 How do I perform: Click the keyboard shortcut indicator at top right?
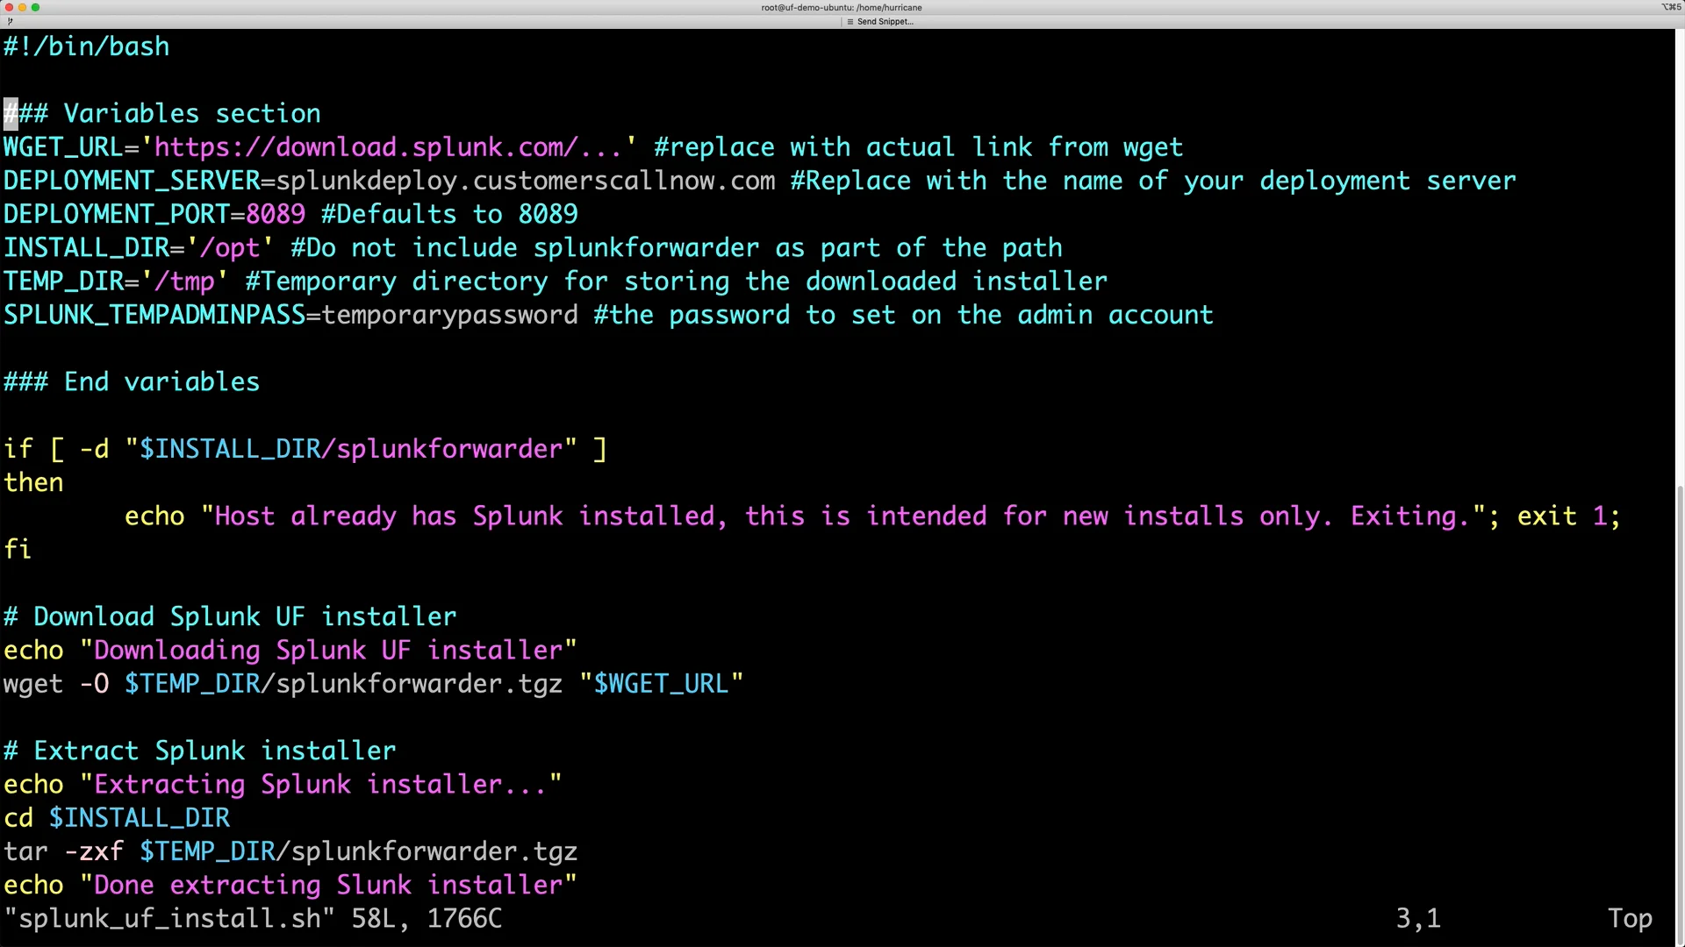coord(1670,7)
